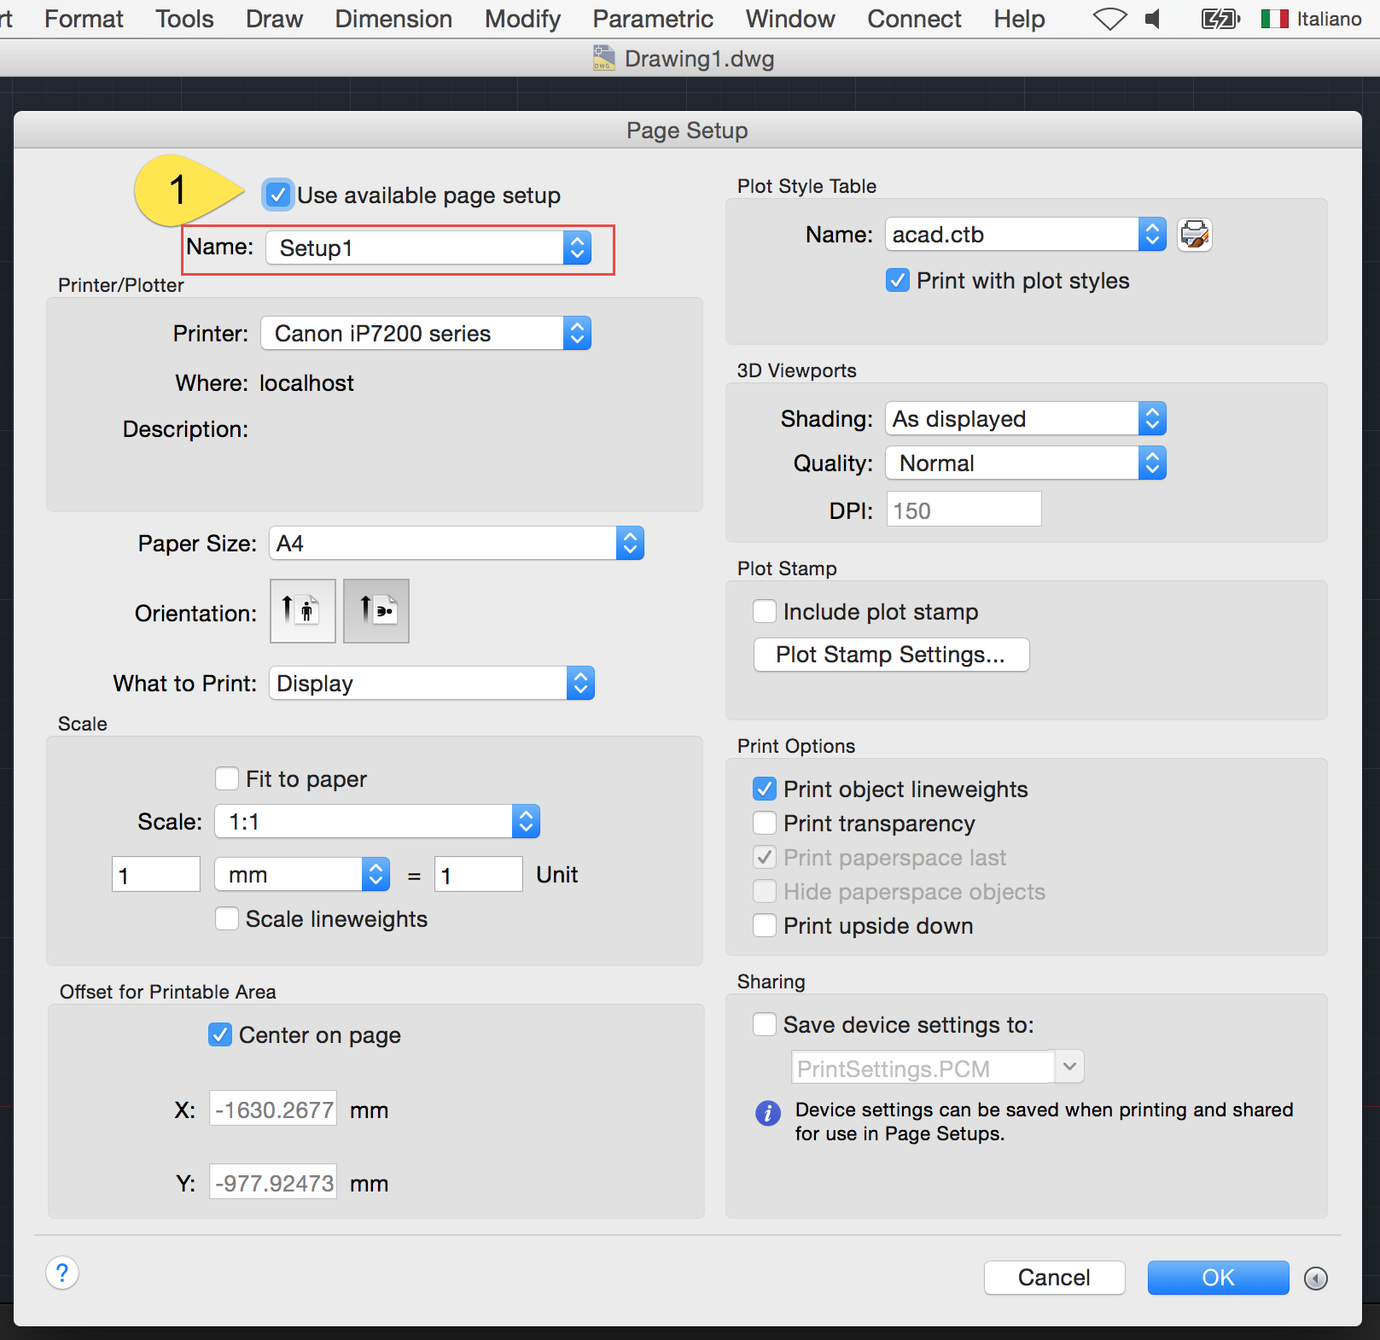Uncheck Use available page setup
This screenshot has height=1340, width=1380.
(x=277, y=195)
